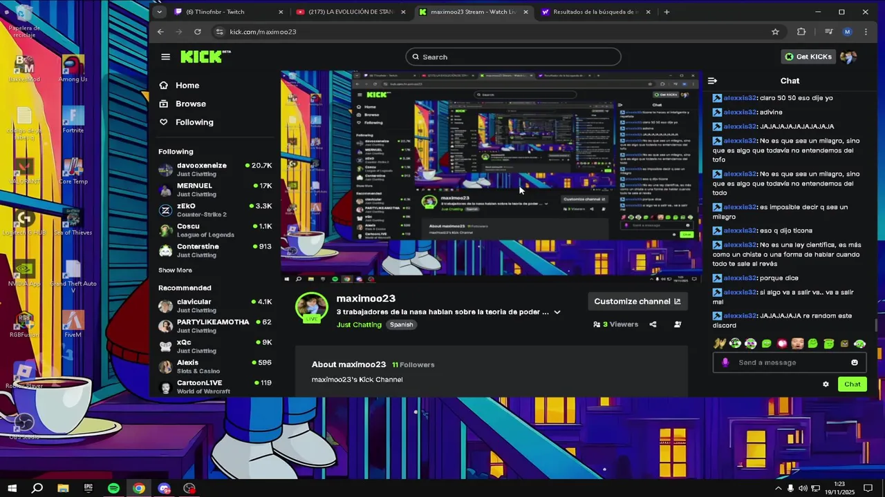Collapse the Chat panel icon

pyautogui.click(x=713, y=81)
